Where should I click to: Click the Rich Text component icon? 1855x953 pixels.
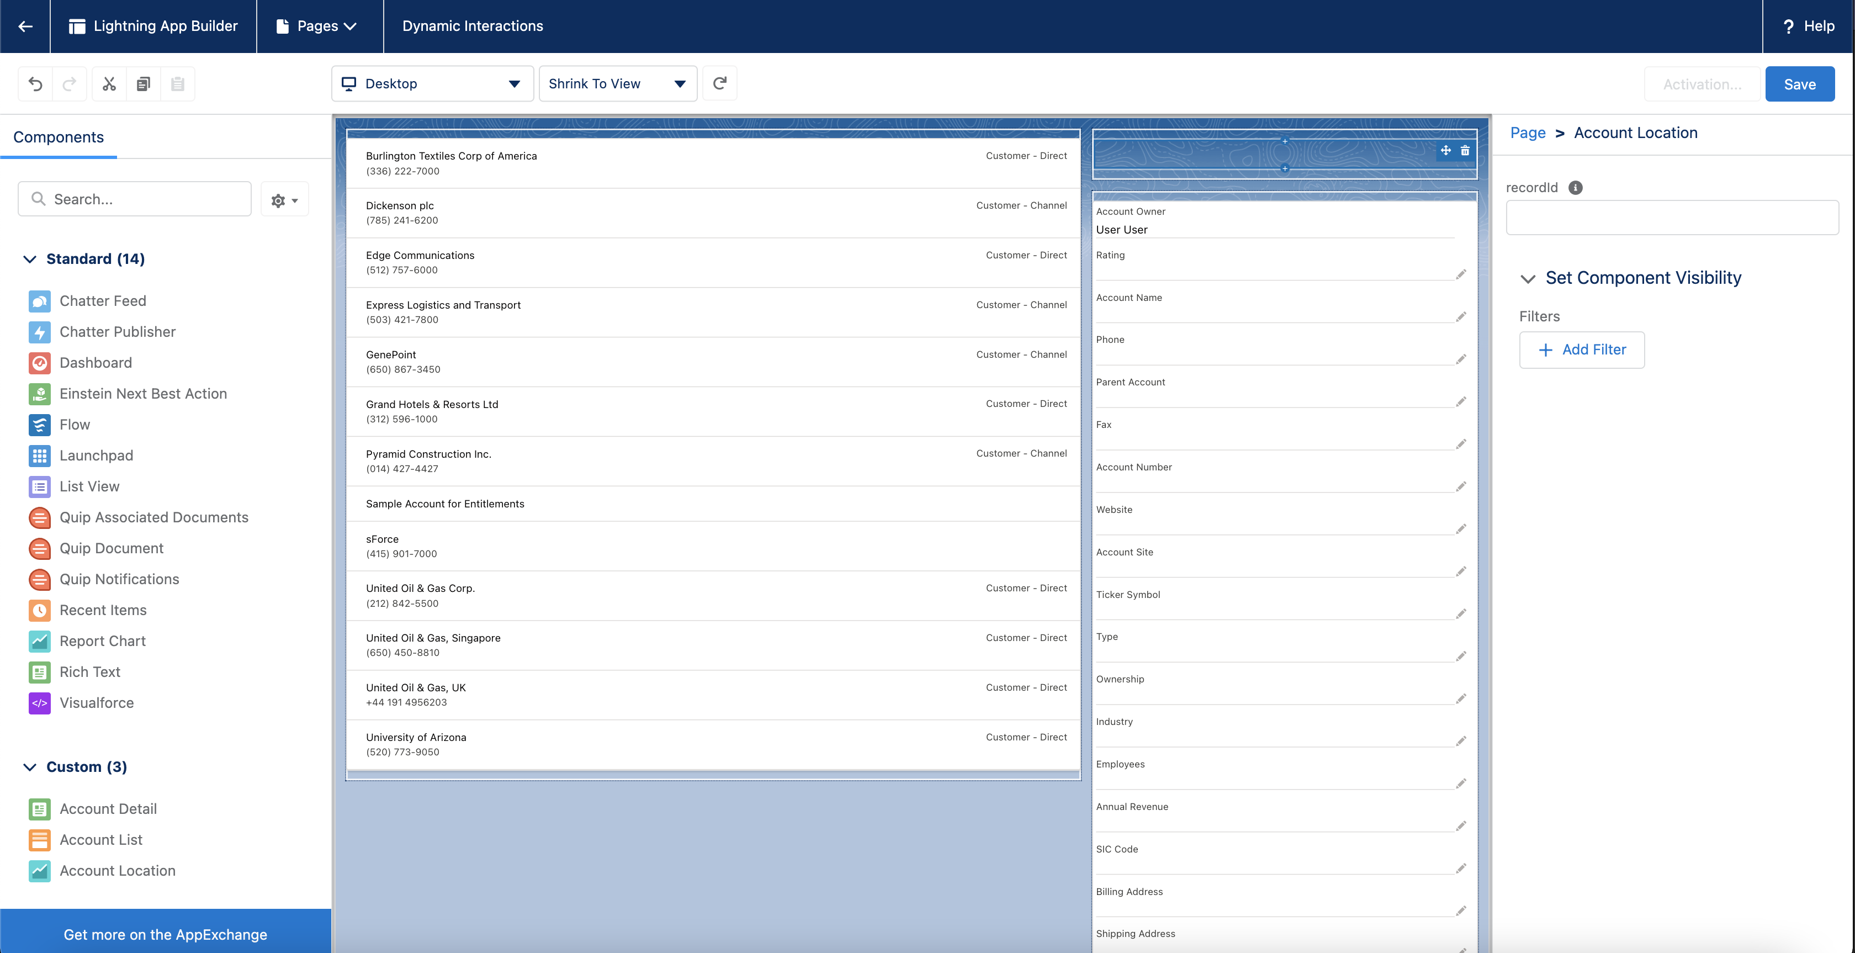click(x=40, y=673)
